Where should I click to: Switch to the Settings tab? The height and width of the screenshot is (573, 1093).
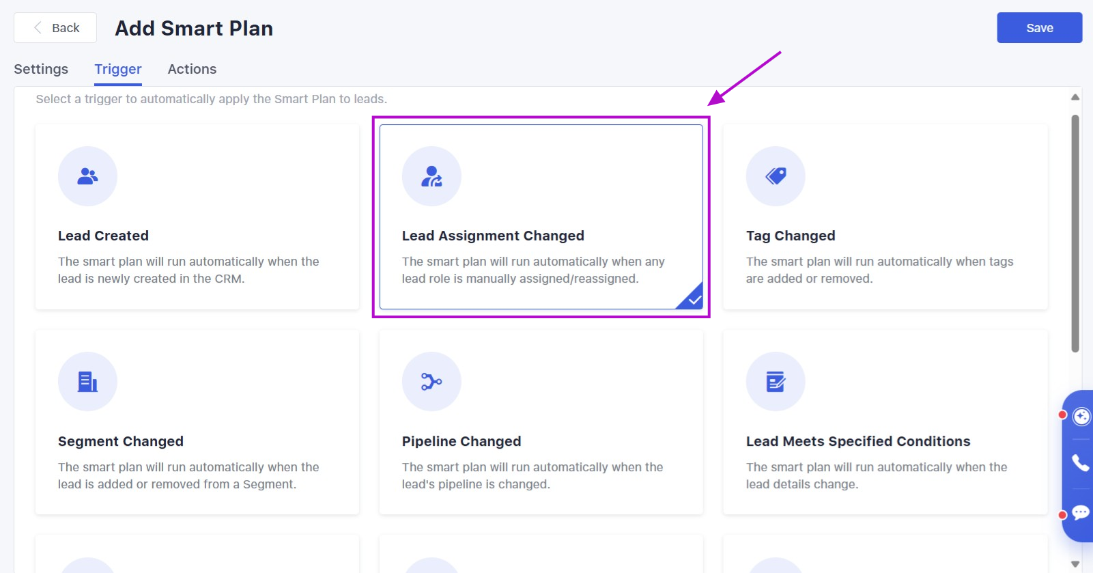pos(41,69)
